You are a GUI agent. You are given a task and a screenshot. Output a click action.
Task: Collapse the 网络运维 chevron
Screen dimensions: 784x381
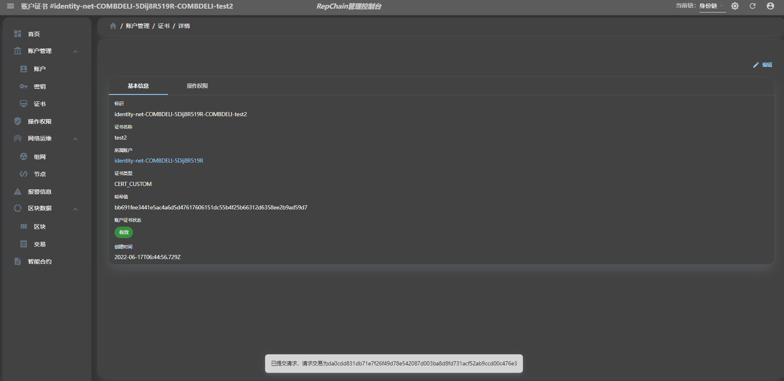[x=76, y=139]
